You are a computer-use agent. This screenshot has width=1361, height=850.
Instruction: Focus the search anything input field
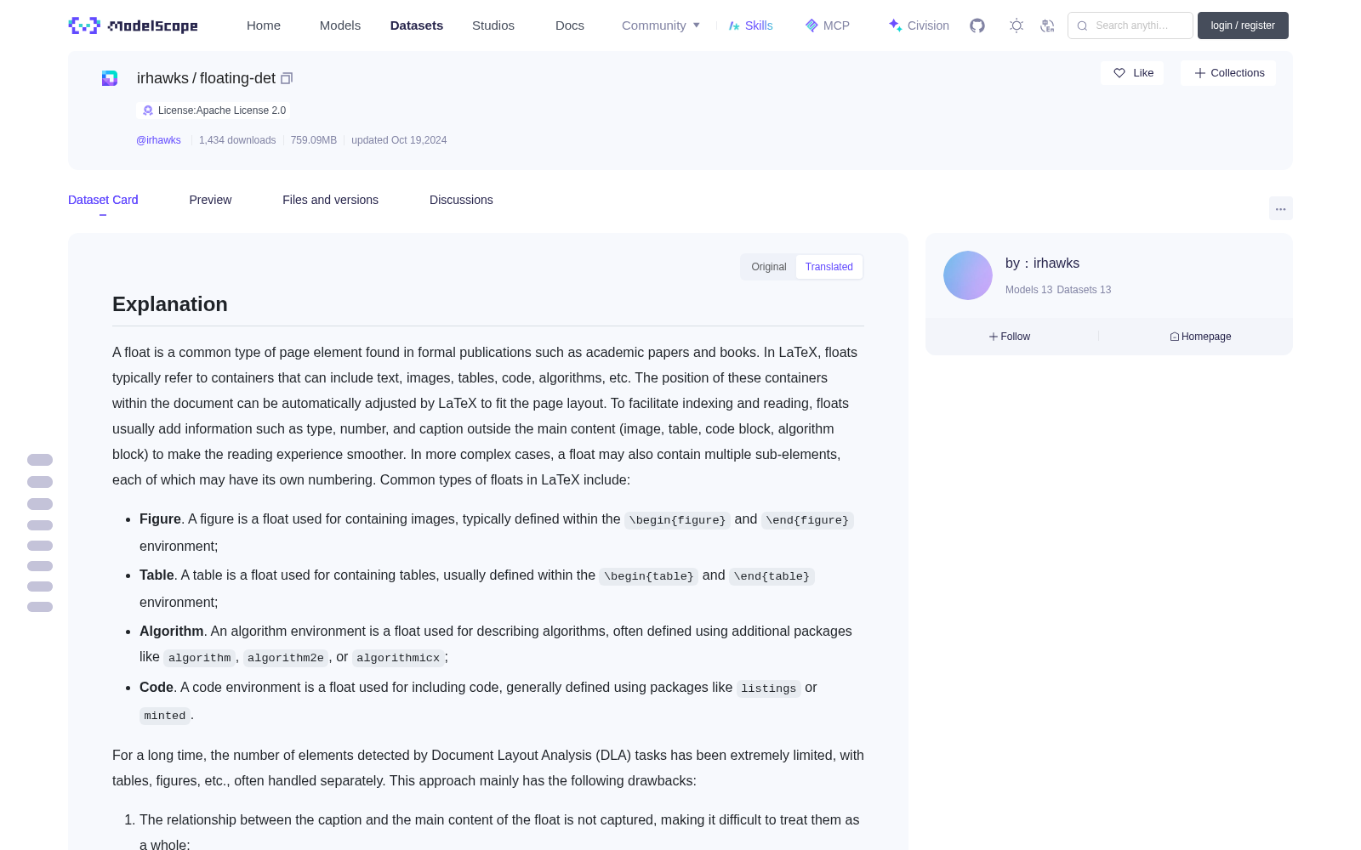pyautogui.click(x=1130, y=25)
